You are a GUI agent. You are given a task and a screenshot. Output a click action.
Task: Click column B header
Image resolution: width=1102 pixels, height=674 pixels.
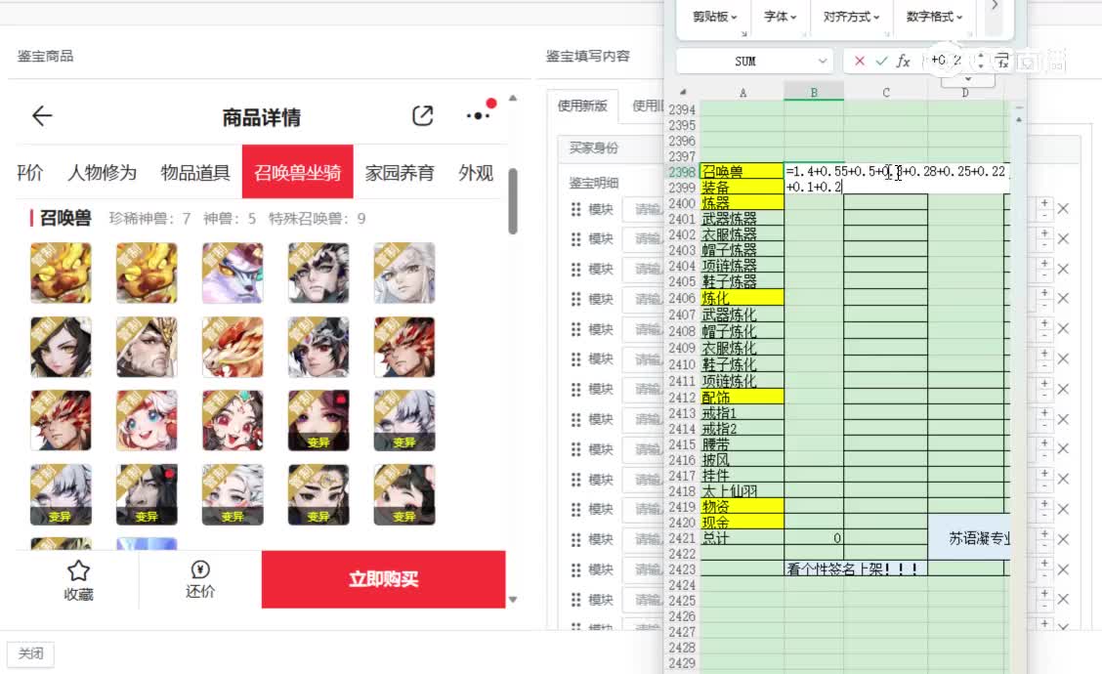(814, 92)
